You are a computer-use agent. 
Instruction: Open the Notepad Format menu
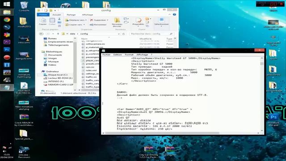click(129, 55)
